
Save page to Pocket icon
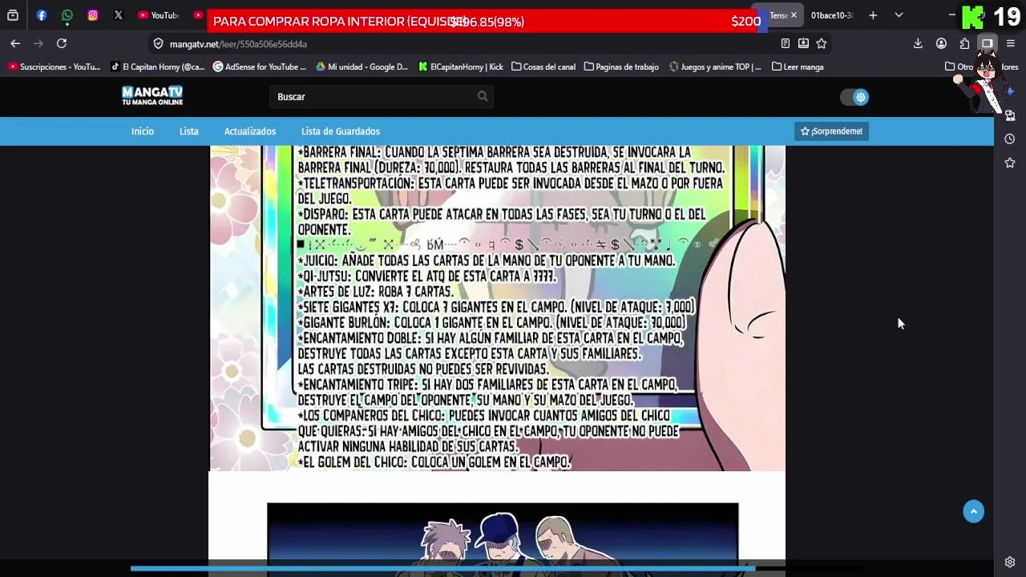[x=803, y=44]
